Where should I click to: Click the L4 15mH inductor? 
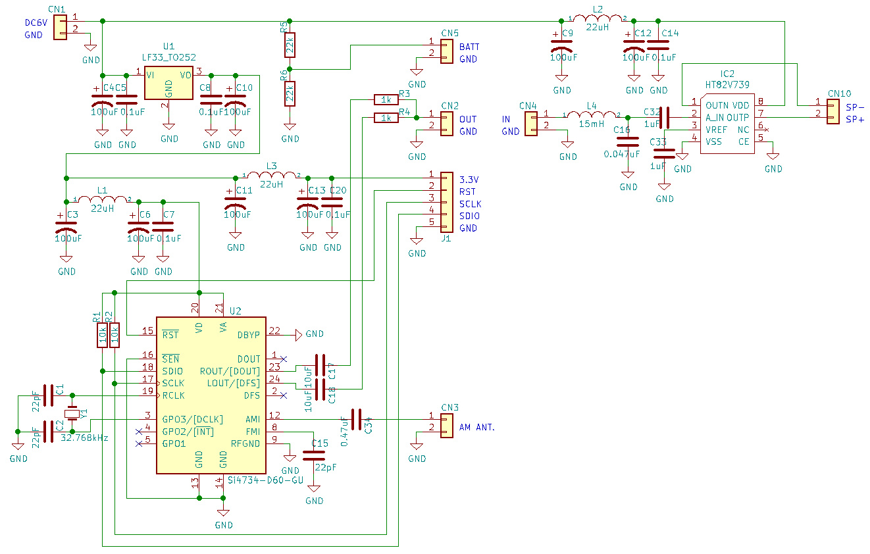click(591, 116)
